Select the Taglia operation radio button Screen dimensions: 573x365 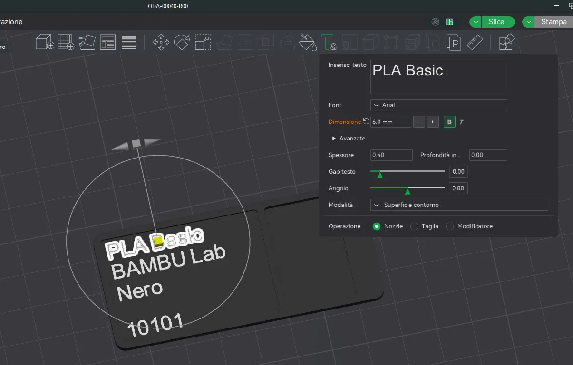414,226
